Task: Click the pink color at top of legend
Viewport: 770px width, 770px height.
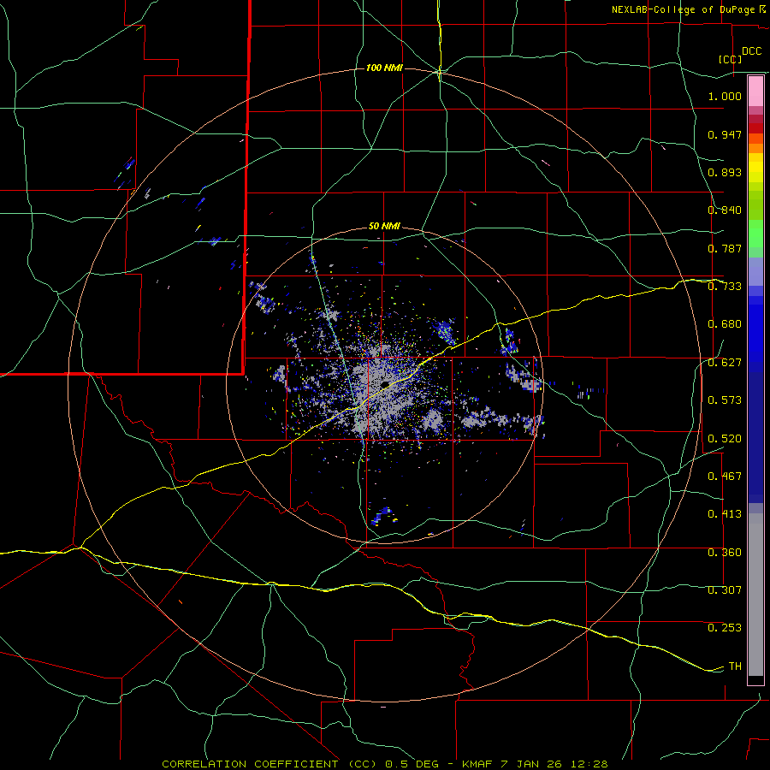Action: pyautogui.click(x=755, y=92)
